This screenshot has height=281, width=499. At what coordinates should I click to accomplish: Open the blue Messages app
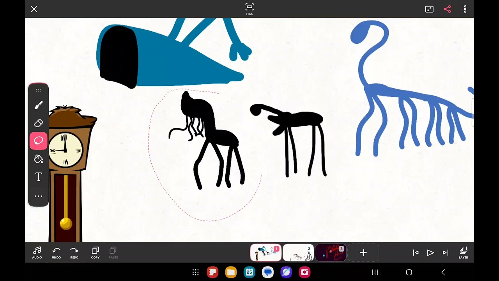click(x=268, y=272)
